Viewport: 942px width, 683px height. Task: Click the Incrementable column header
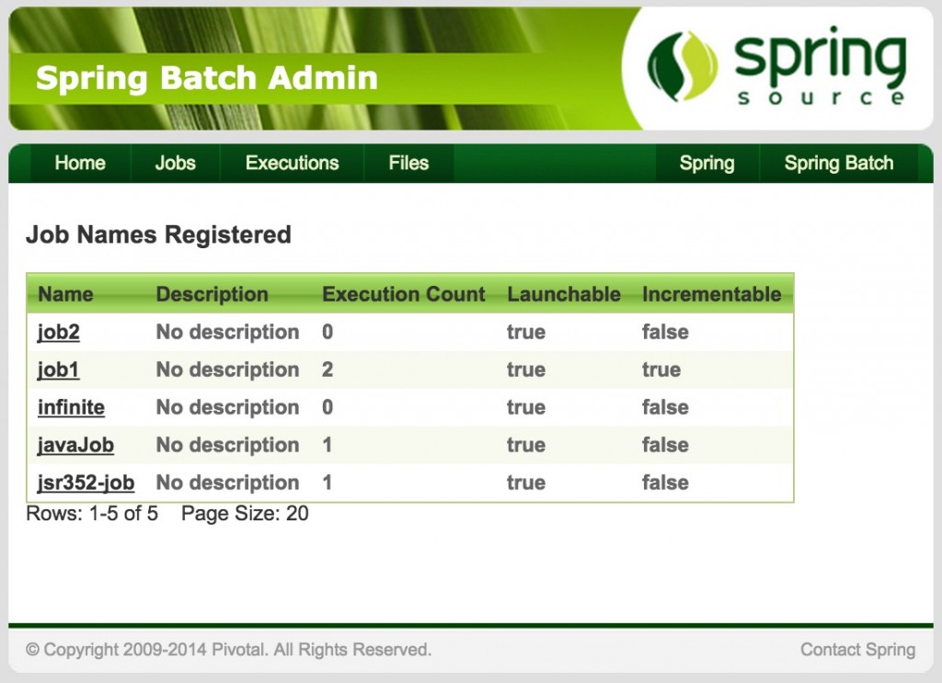point(711,294)
